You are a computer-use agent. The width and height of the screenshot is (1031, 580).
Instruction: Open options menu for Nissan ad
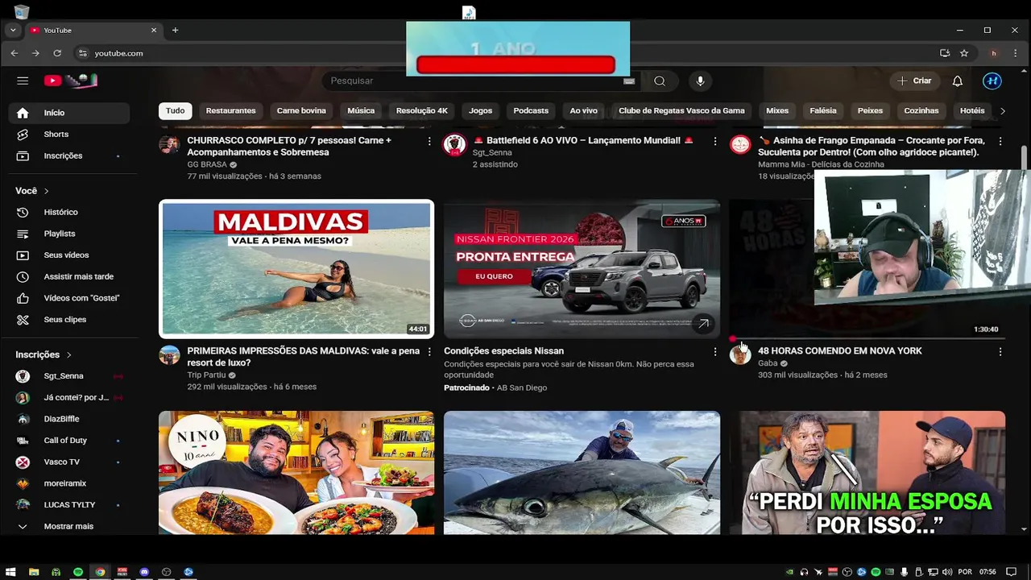tap(714, 352)
